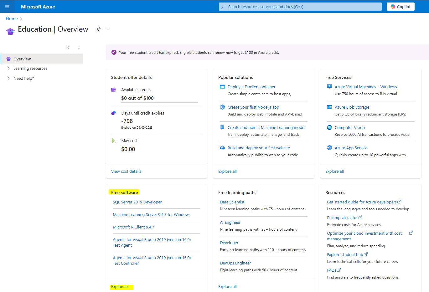429x292 pixels.
Task: Open Microsoft R Client 9.4.7 link
Action: point(133,227)
